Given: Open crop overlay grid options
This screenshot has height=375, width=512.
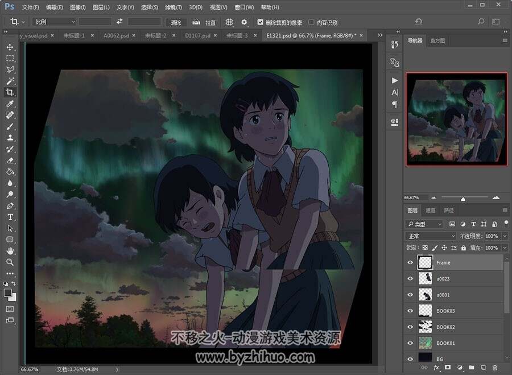Looking at the screenshot, I should (x=229, y=22).
